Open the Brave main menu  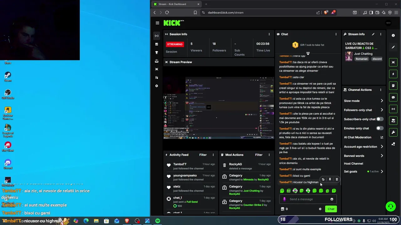(x=396, y=12)
